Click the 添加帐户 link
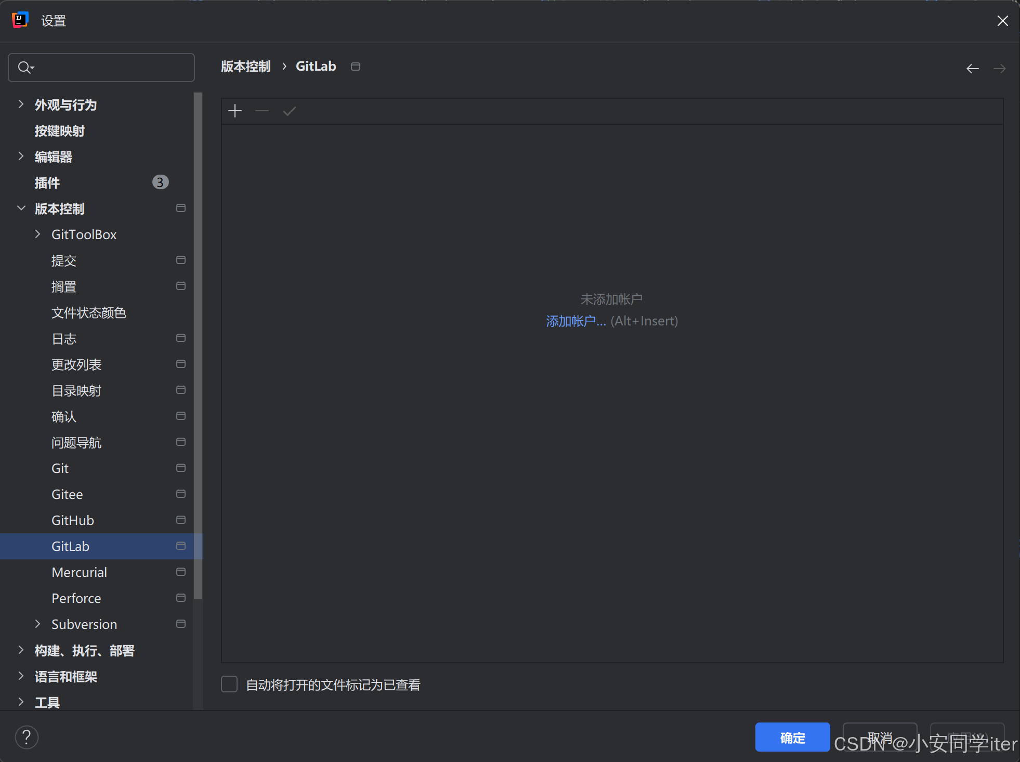Screen dimensions: 1020x762 576,321
